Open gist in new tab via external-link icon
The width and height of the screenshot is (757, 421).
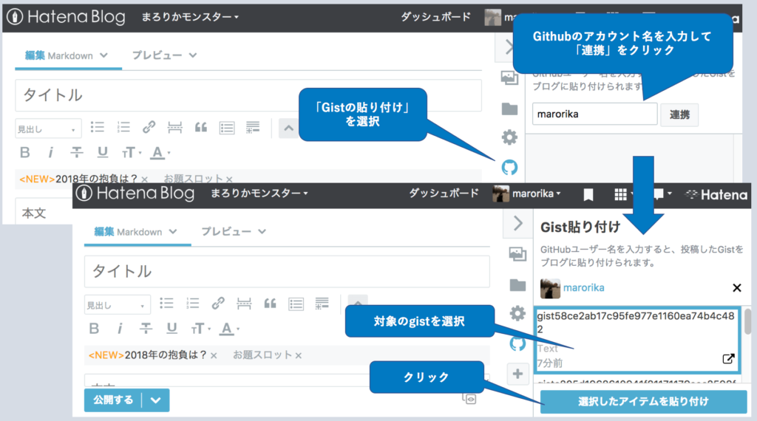728,359
